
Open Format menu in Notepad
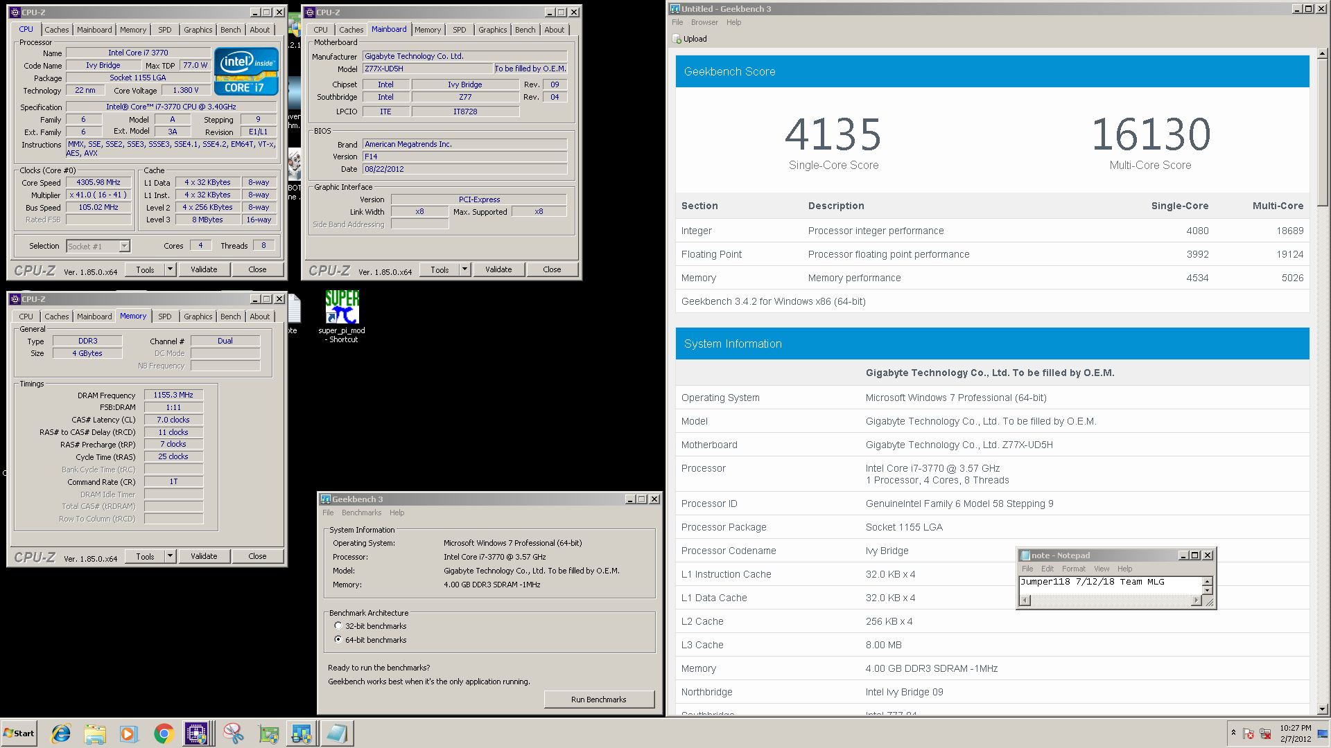tap(1073, 569)
